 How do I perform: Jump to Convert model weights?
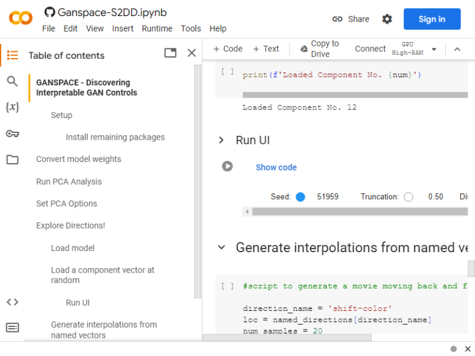(79, 159)
